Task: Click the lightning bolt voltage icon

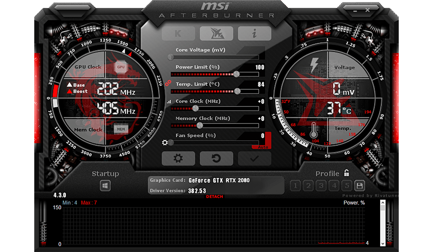Action: (x=314, y=65)
